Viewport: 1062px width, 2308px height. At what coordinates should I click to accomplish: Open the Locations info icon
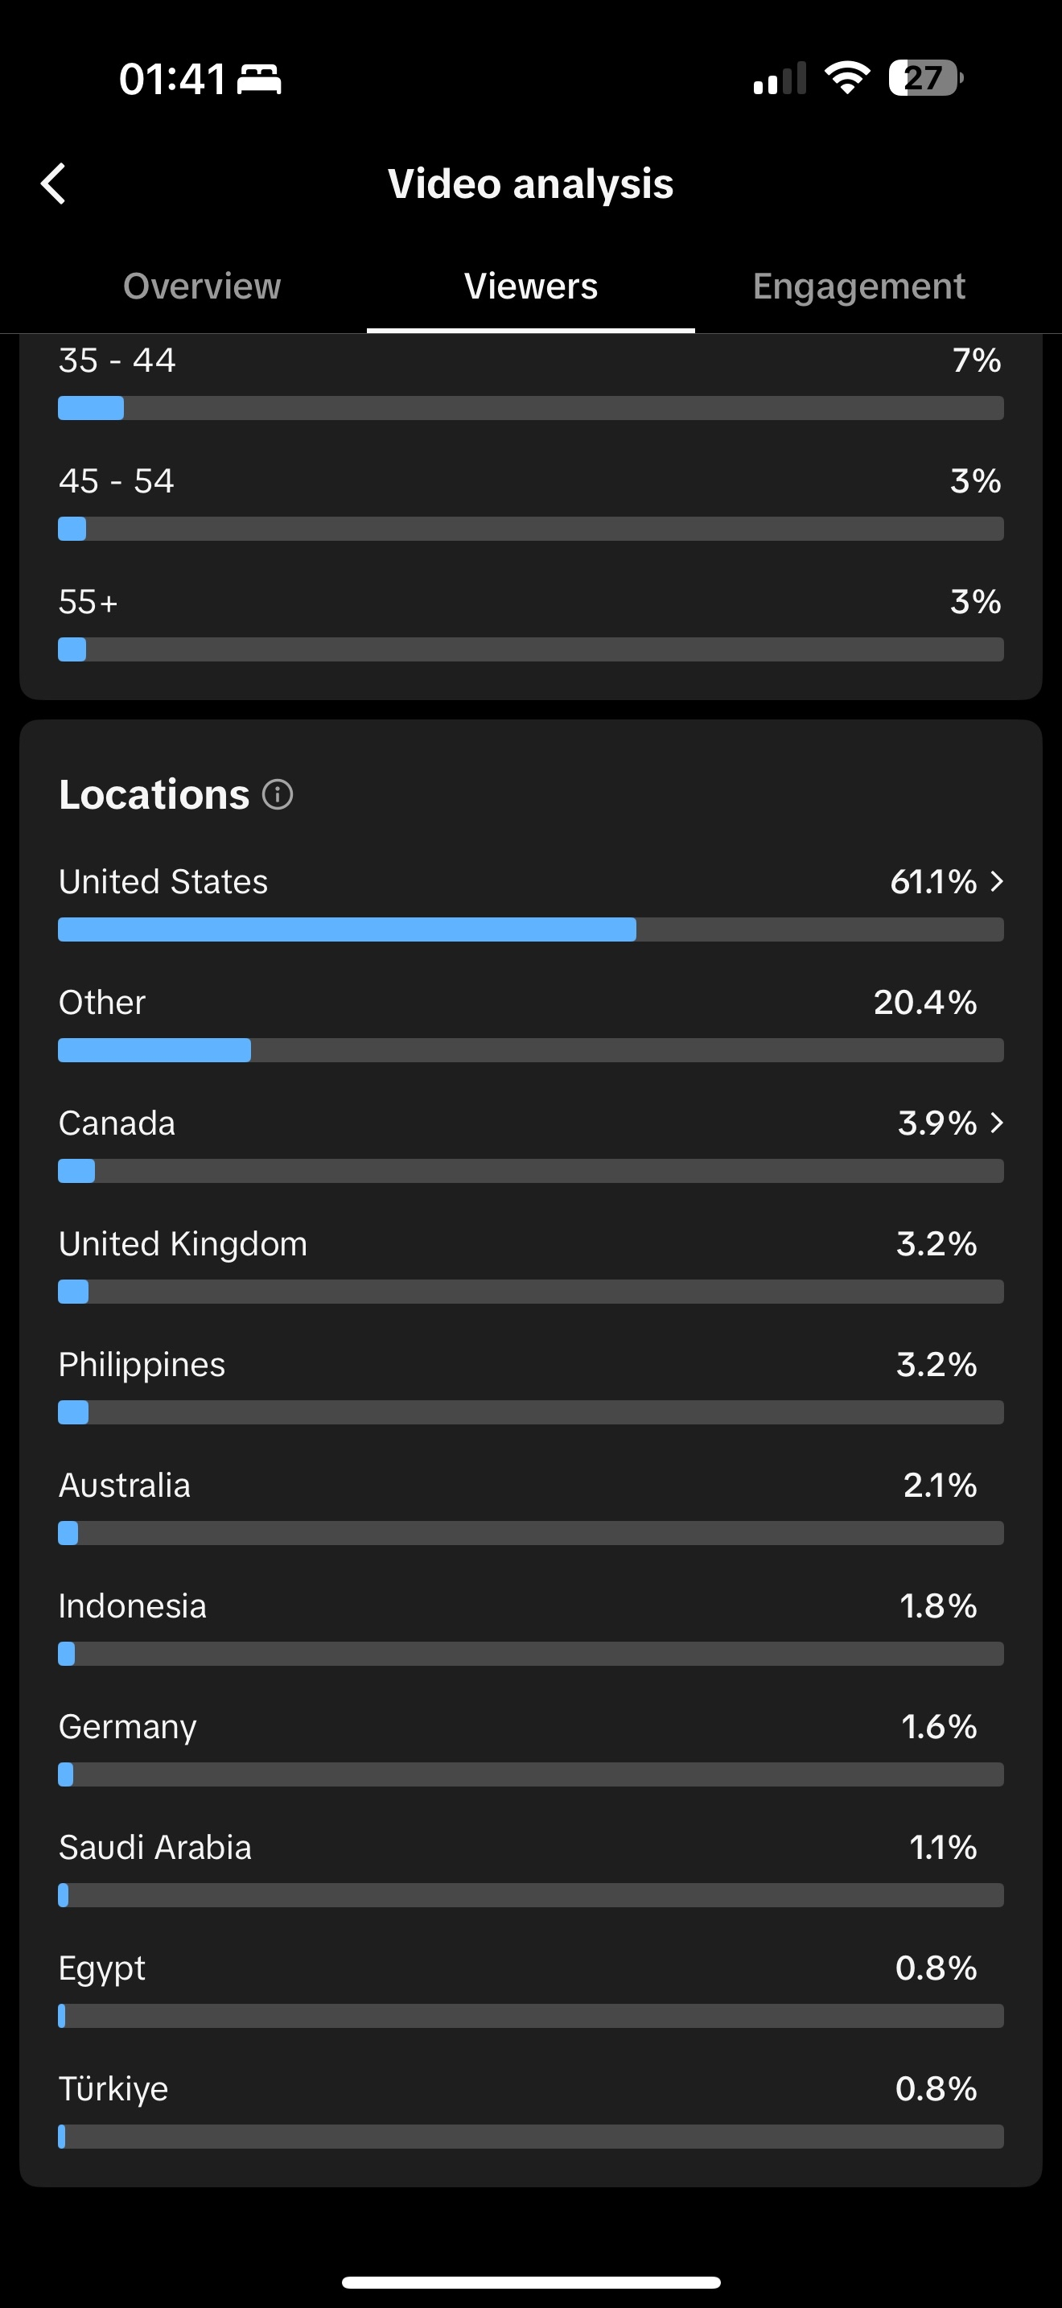pos(278,795)
